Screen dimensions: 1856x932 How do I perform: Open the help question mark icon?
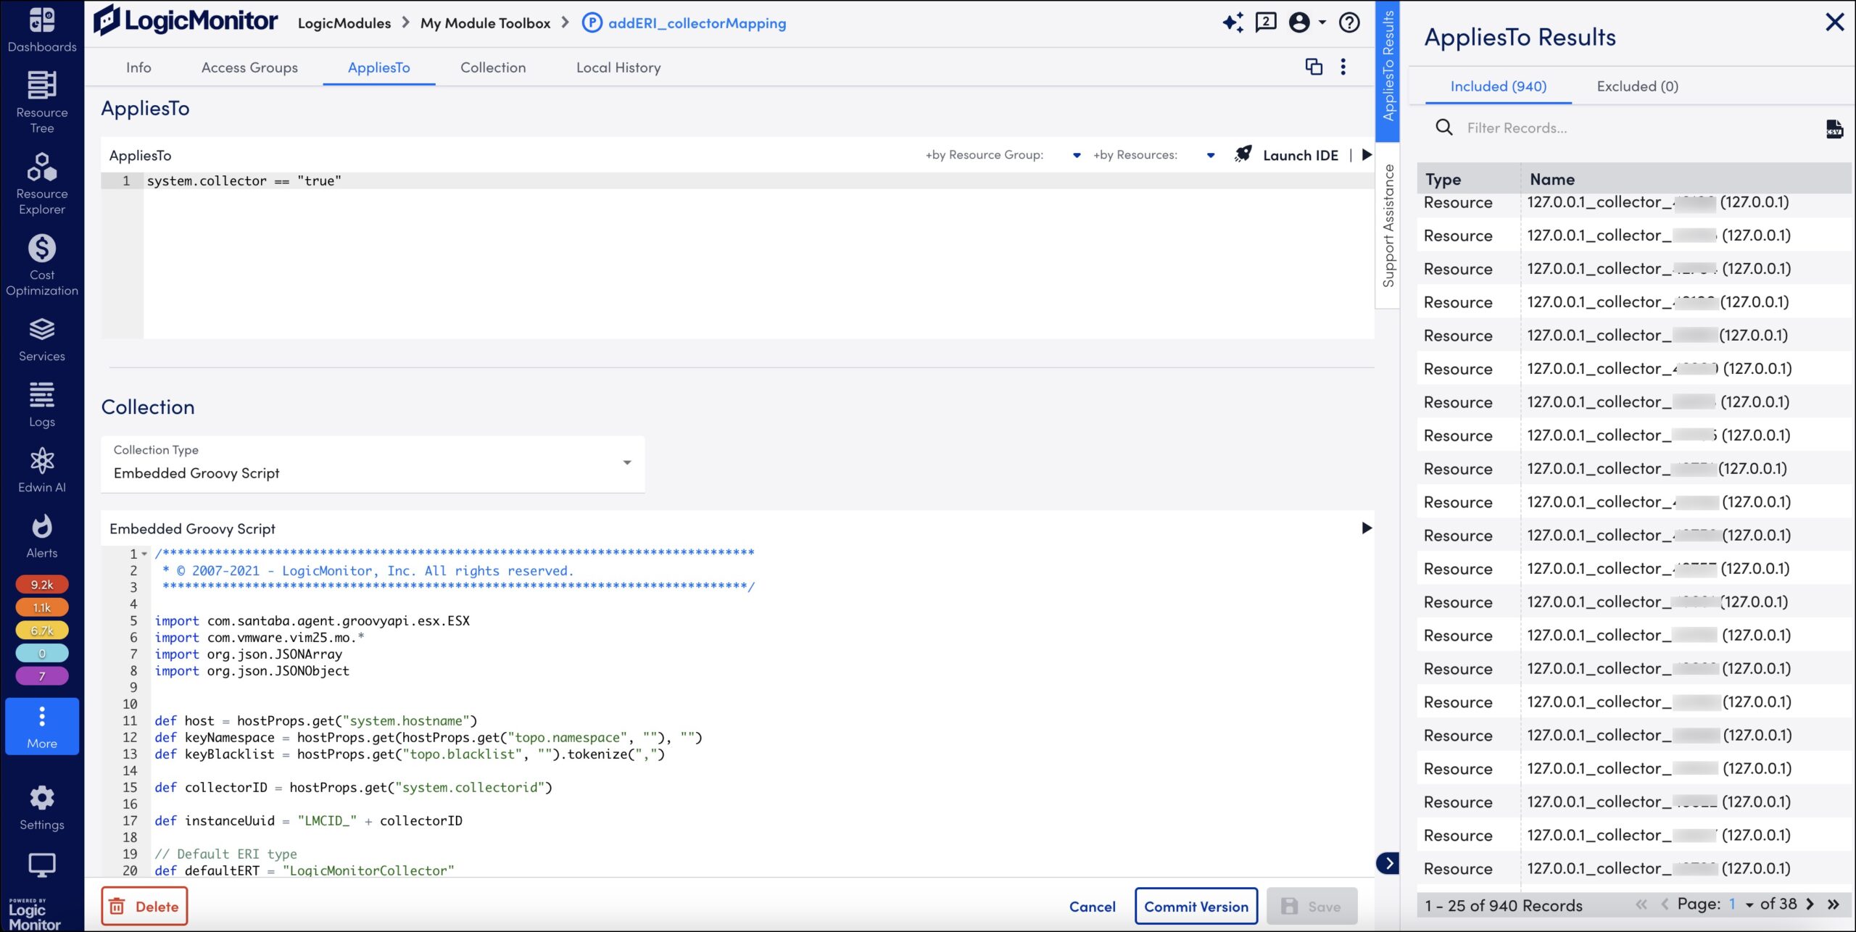[1349, 22]
